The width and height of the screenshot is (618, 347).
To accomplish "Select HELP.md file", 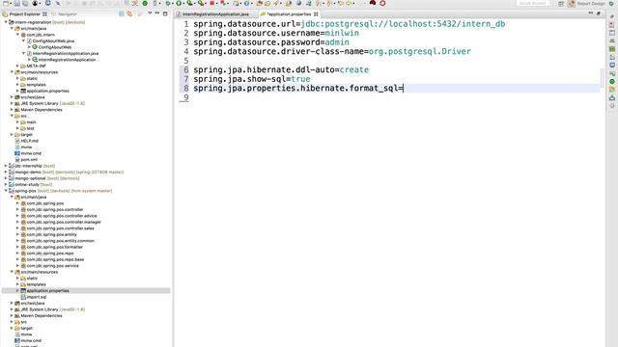I will coord(29,141).
